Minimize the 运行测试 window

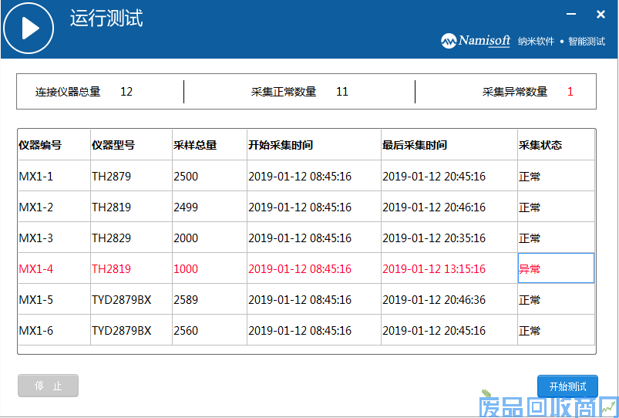571,15
